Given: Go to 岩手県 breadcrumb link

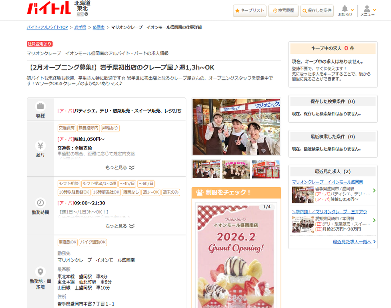Looking at the screenshot, I should point(80,27).
